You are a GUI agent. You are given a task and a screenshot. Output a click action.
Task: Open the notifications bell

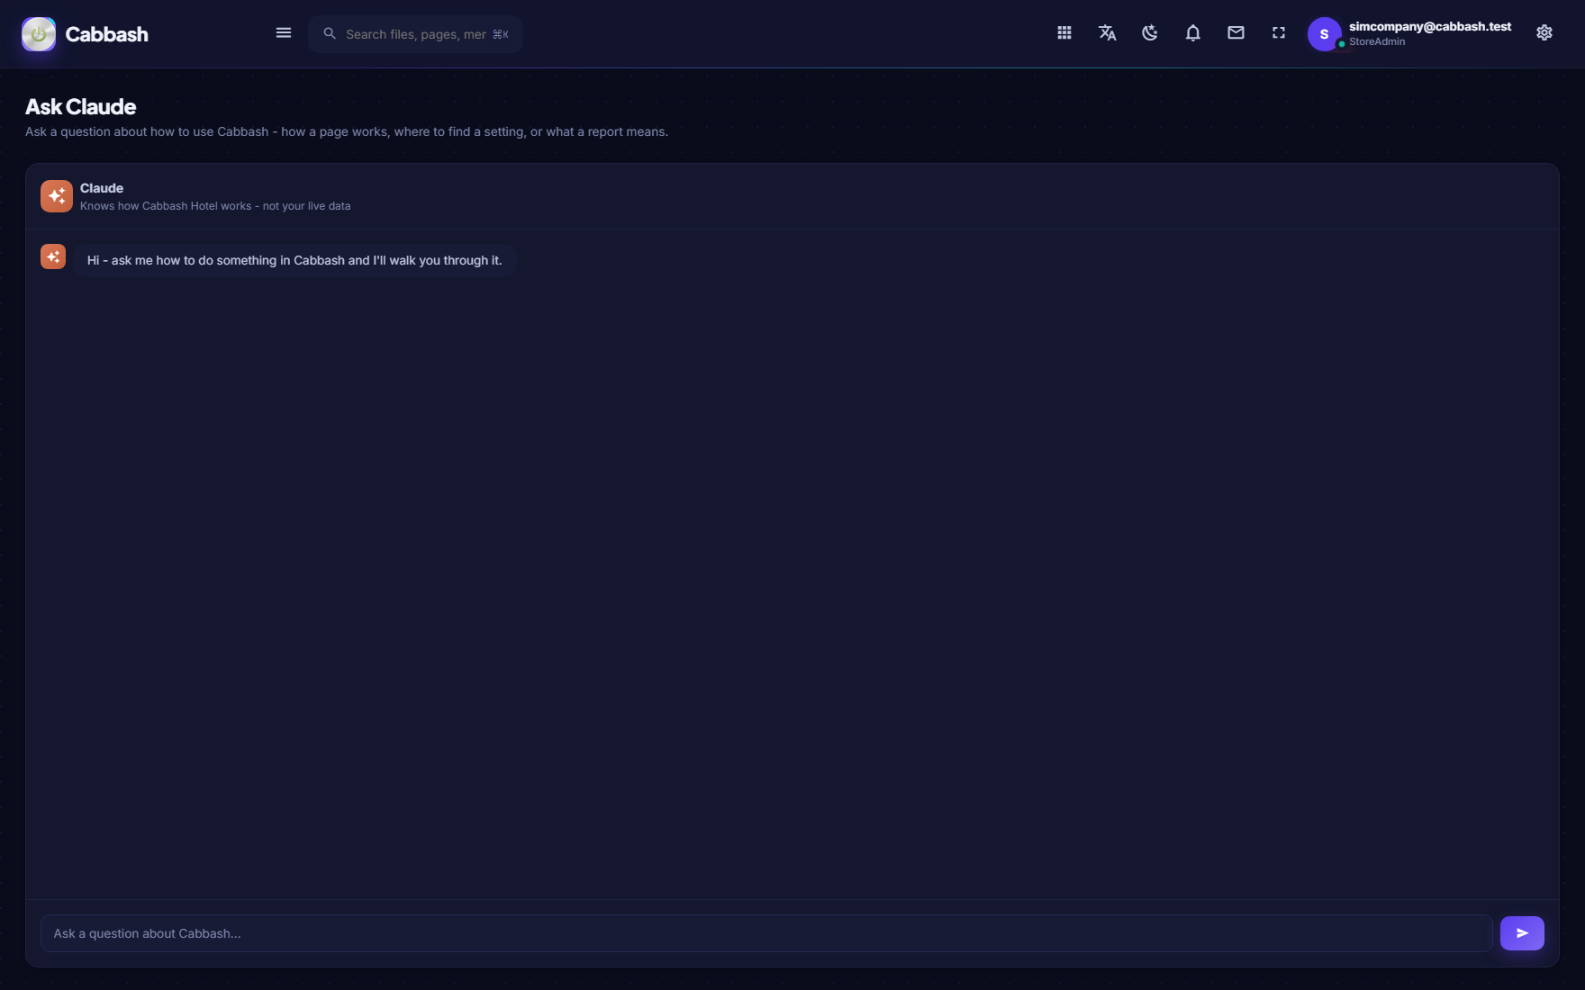click(1193, 33)
